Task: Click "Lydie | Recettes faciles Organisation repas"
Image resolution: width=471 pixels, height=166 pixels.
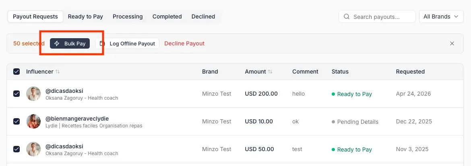Action: pyautogui.click(x=94, y=126)
